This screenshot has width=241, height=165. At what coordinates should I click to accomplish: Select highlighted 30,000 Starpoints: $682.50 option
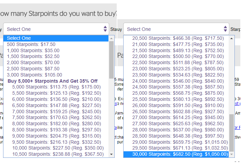[x=176, y=154]
